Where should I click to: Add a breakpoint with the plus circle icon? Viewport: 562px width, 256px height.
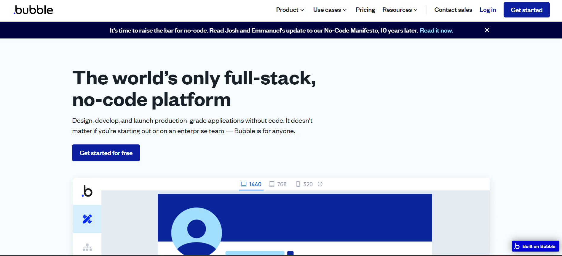click(320, 184)
